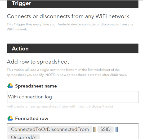This screenshot has height=139, width=143.
Task: Select the ConnectedToOrDisconnectedFrom ingredient chip
Action: (50, 129)
